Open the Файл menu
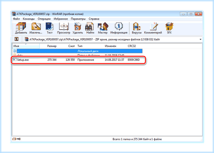214x153 pixels. (x=16, y=19)
